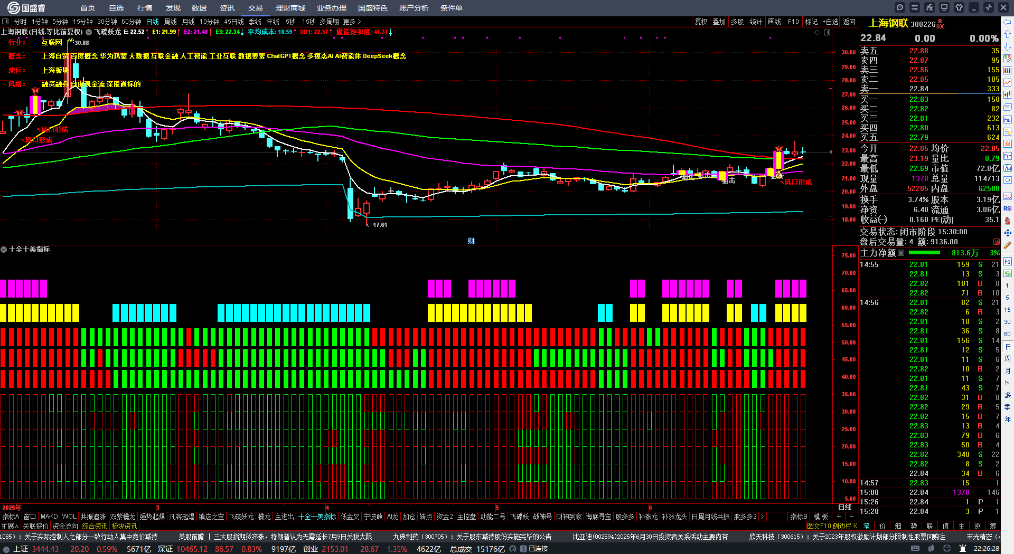
Task: Open the candlestick chart sidebar icon
Action: pyautogui.click(x=1008, y=95)
